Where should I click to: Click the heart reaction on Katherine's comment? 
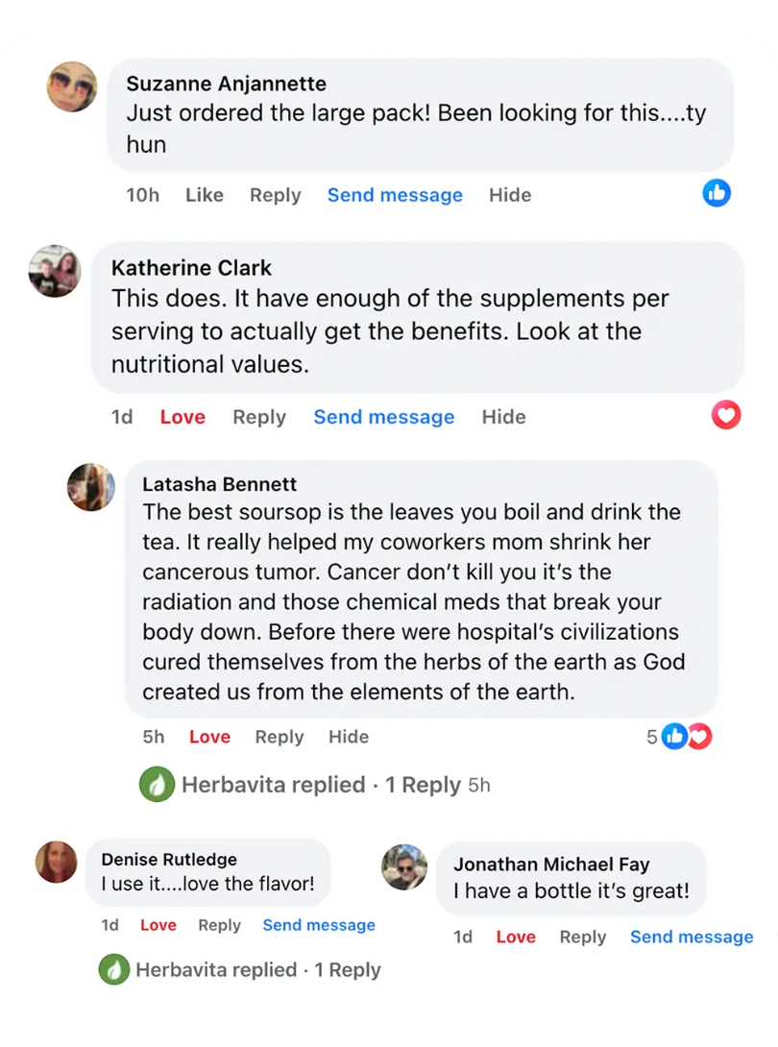[x=726, y=415]
